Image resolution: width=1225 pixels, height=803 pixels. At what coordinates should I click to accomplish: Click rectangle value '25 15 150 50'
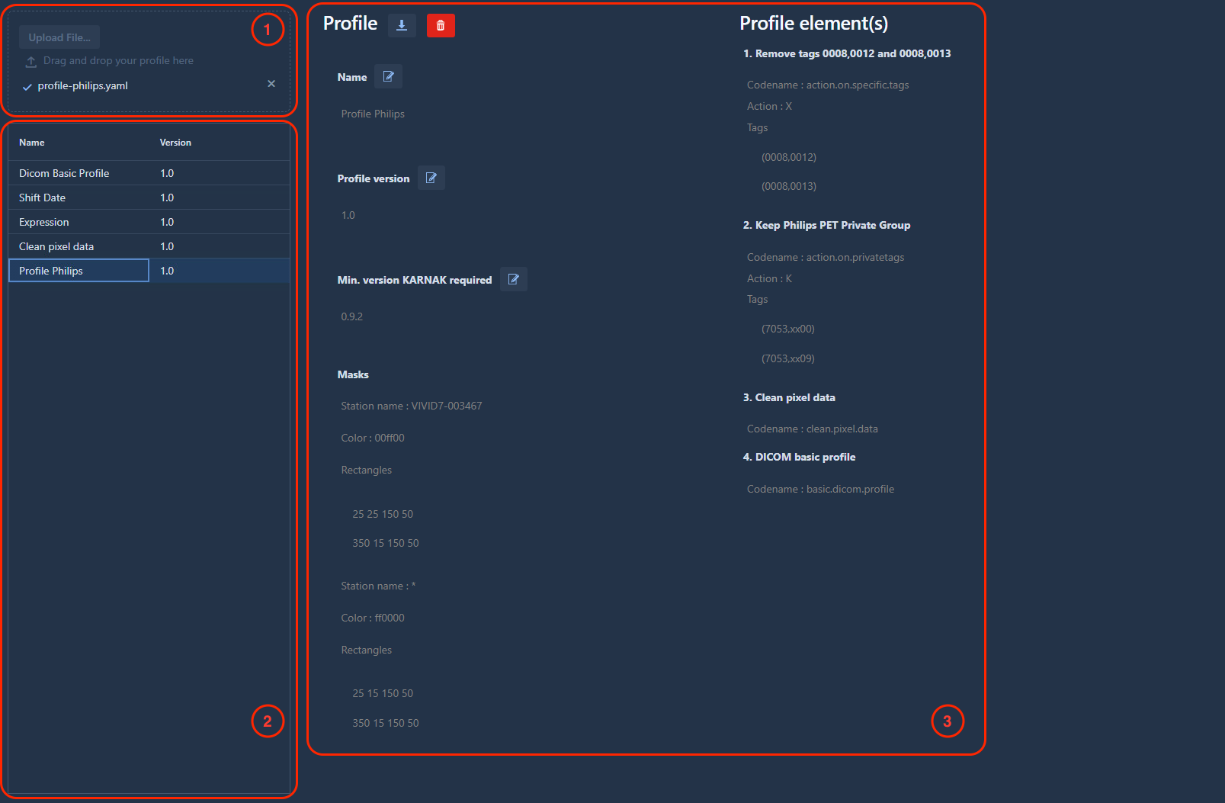(x=383, y=693)
